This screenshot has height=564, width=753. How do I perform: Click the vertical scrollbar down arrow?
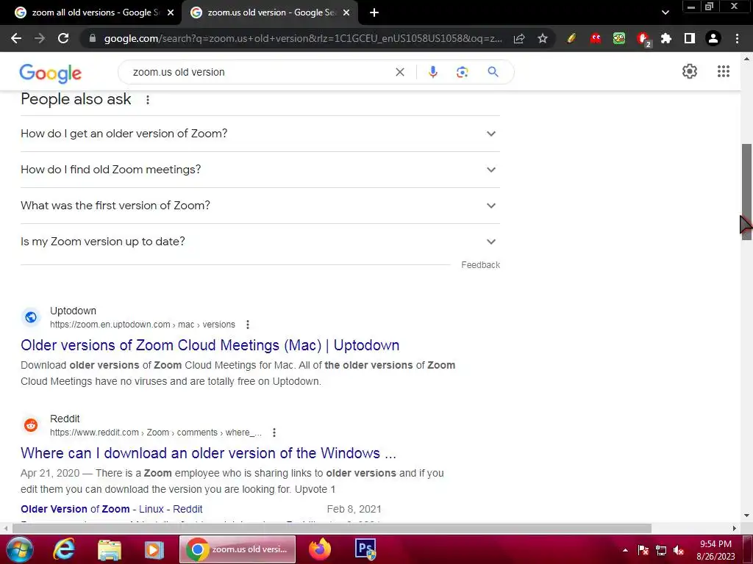(746, 516)
